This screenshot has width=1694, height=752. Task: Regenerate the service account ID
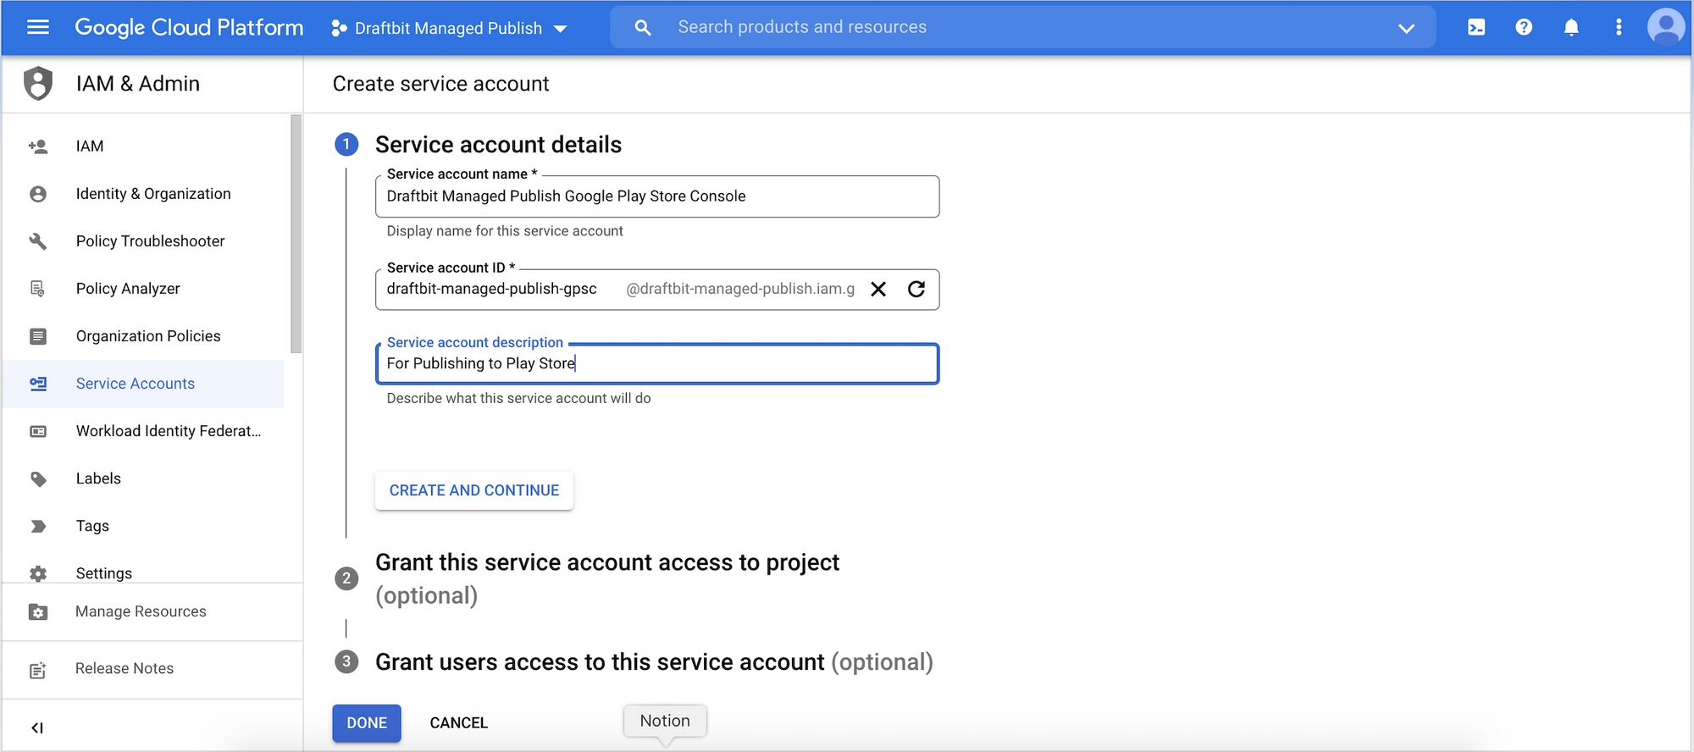916,289
